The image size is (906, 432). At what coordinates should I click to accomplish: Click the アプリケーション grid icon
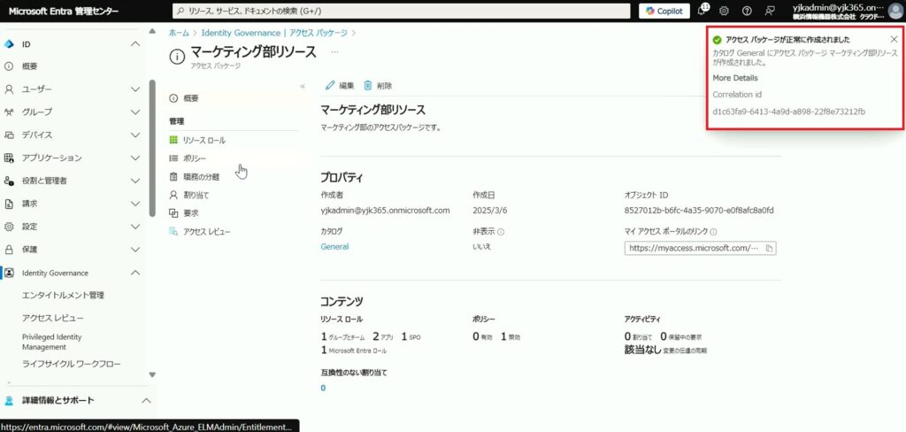(9, 158)
